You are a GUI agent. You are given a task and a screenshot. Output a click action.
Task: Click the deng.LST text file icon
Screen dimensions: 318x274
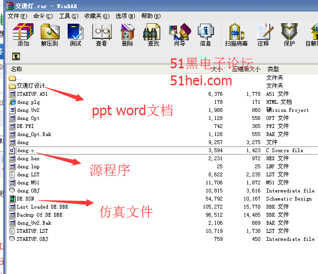[12, 174]
